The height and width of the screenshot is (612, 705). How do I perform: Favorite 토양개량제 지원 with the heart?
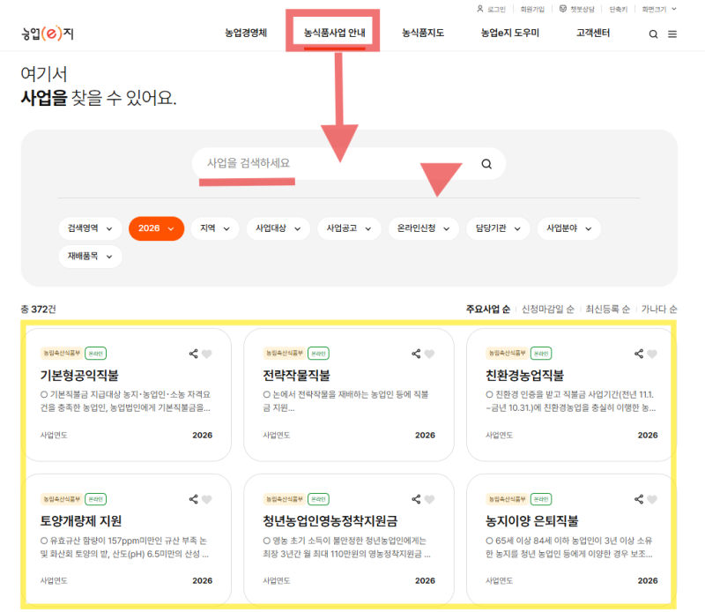[x=207, y=499]
